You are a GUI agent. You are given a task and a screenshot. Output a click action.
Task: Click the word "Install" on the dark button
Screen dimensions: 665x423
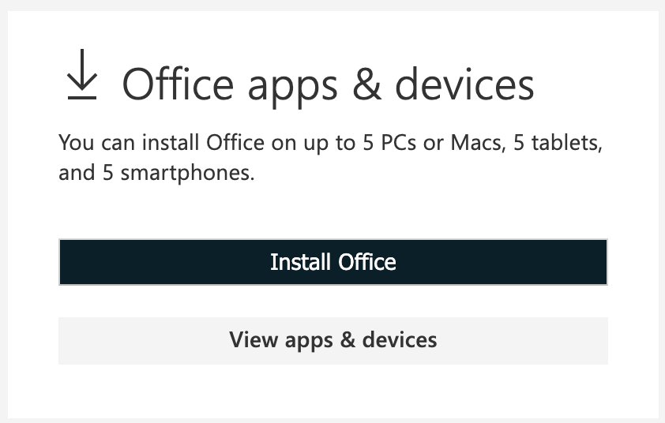pos(300,262)
